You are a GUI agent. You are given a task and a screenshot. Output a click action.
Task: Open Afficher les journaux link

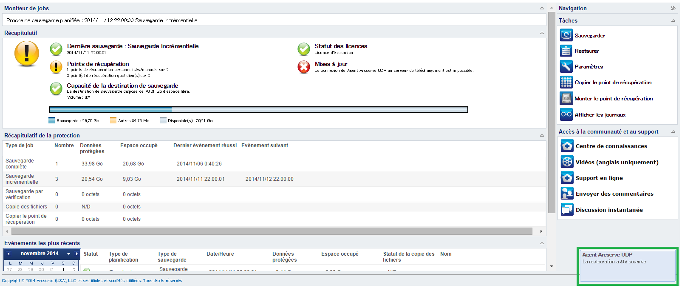(600, 115)
